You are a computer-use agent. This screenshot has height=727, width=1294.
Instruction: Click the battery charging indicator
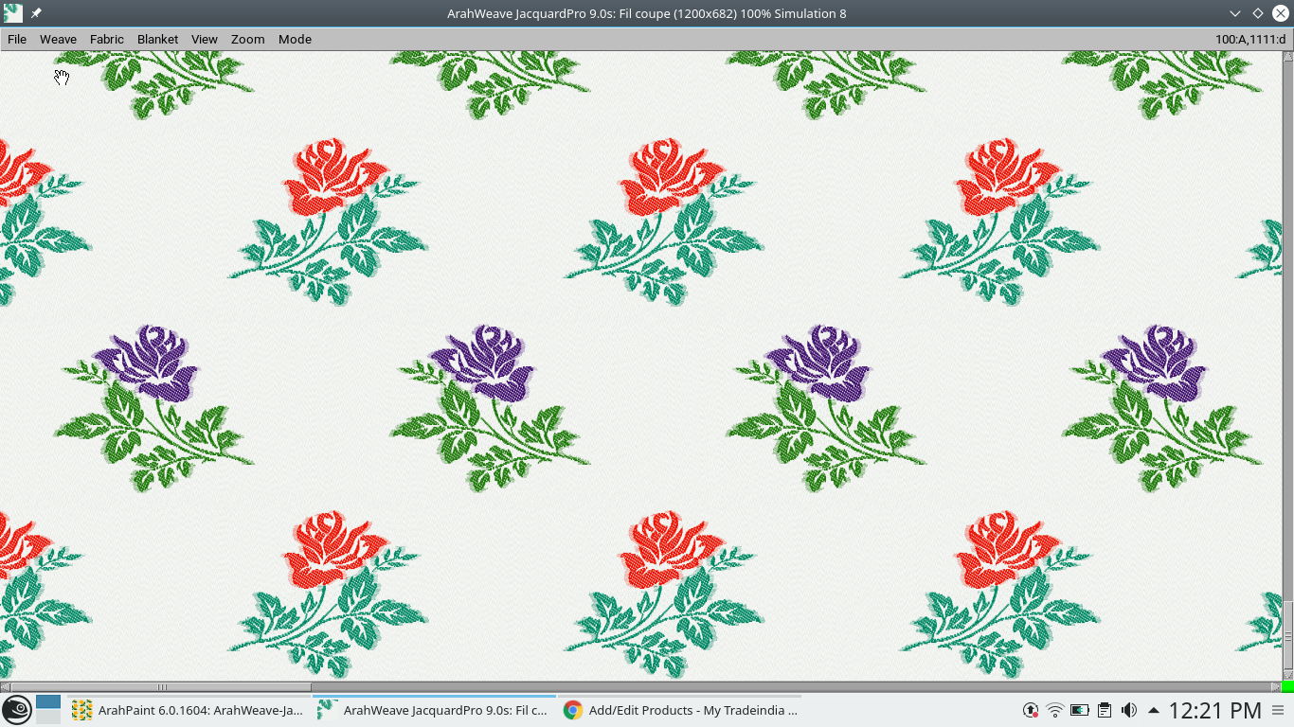(1080, 710)
